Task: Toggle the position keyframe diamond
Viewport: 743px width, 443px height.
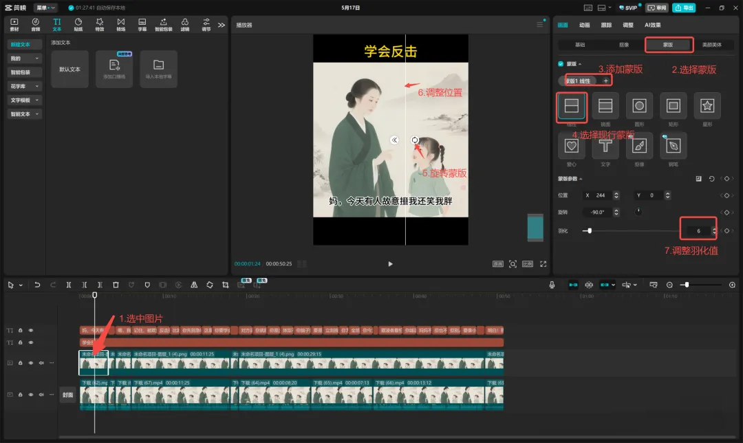Action: point(727,195)
